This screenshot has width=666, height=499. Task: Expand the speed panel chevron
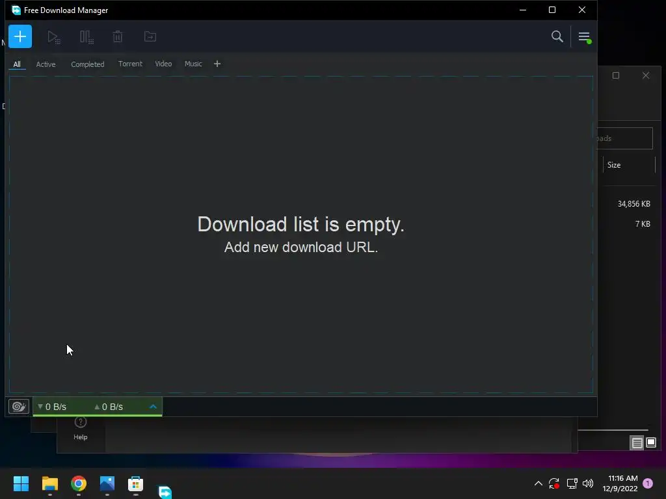click(153, 407)
